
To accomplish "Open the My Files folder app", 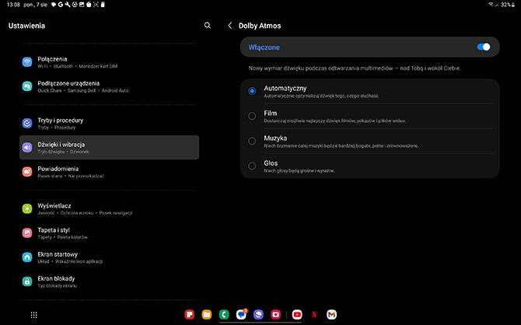I will [x=207, y=314].
